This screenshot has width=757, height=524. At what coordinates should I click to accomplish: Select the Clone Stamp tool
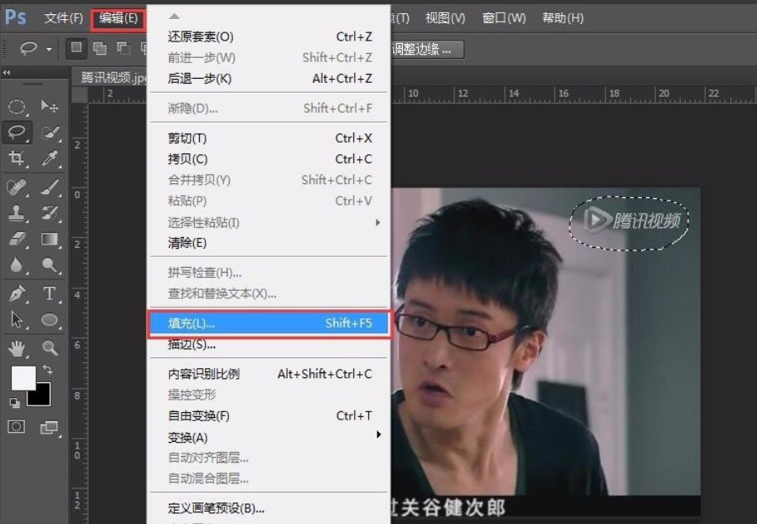(x=17, y=213)
